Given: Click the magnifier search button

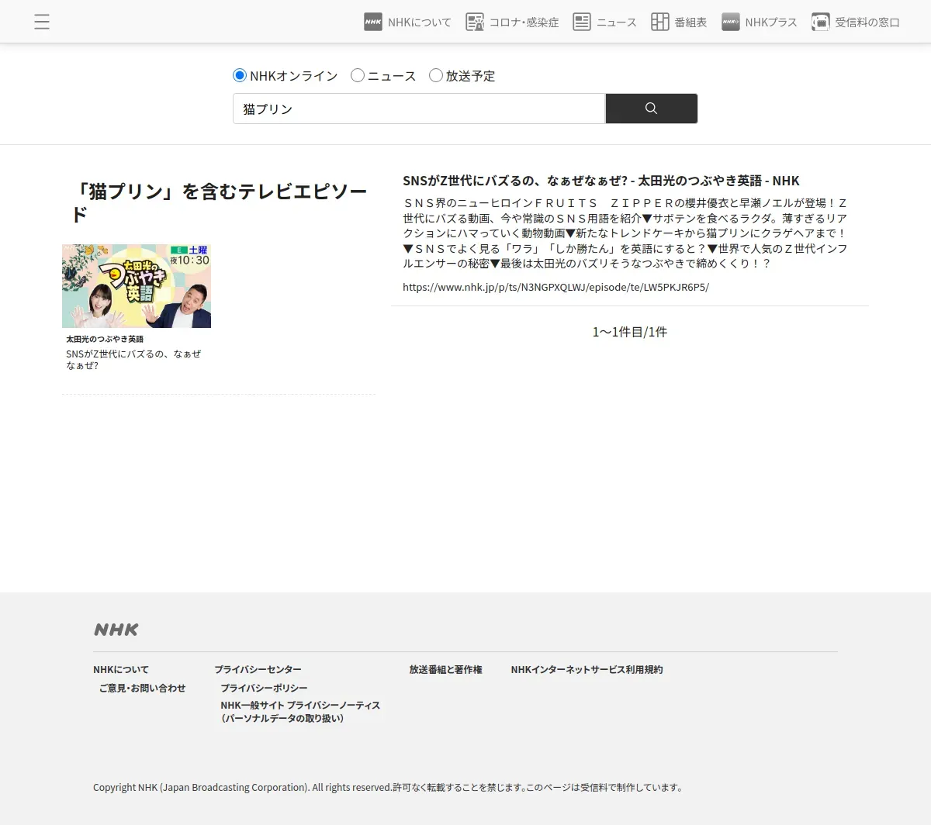Looking at the screenshot, I should (x=652, y=109).
